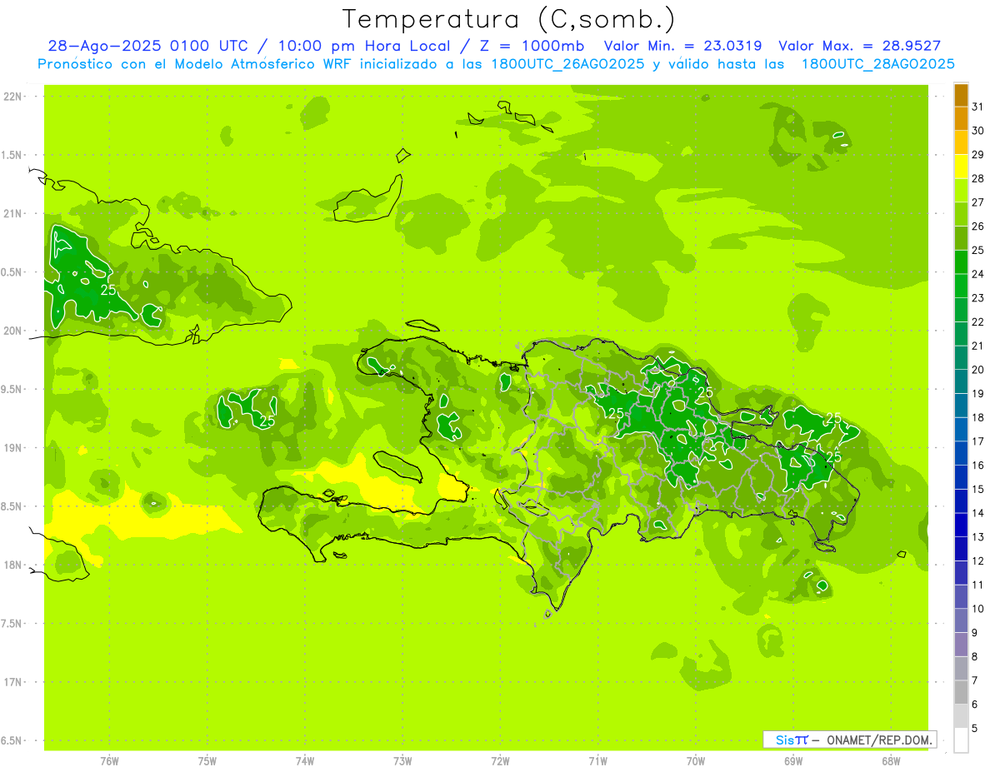Click the legend value "29"
The width and height of the screenshot is (1000, 772).
coord(977,155)
